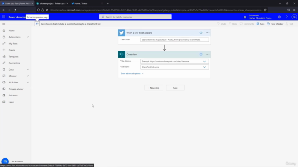Click the Save button below the flow
The width and height of the screenshot is (298, 167).
[x=175, y=88]
